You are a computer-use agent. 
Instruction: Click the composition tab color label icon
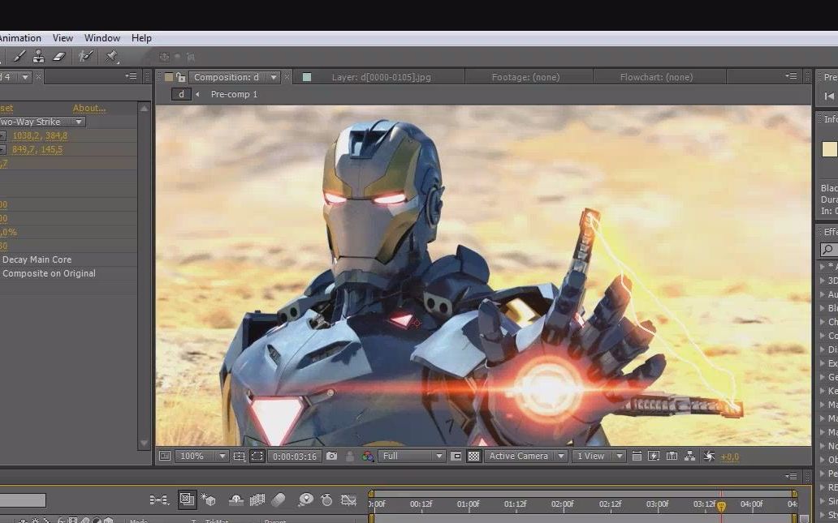click(x=169, y=77)
